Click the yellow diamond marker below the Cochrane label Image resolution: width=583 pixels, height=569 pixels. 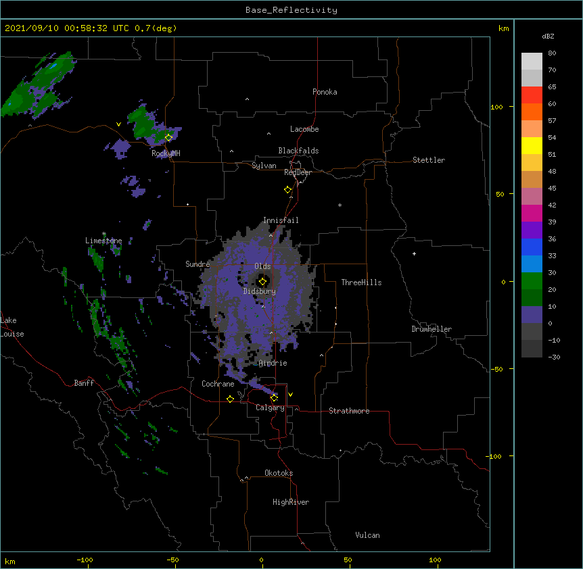pos(230,399)
